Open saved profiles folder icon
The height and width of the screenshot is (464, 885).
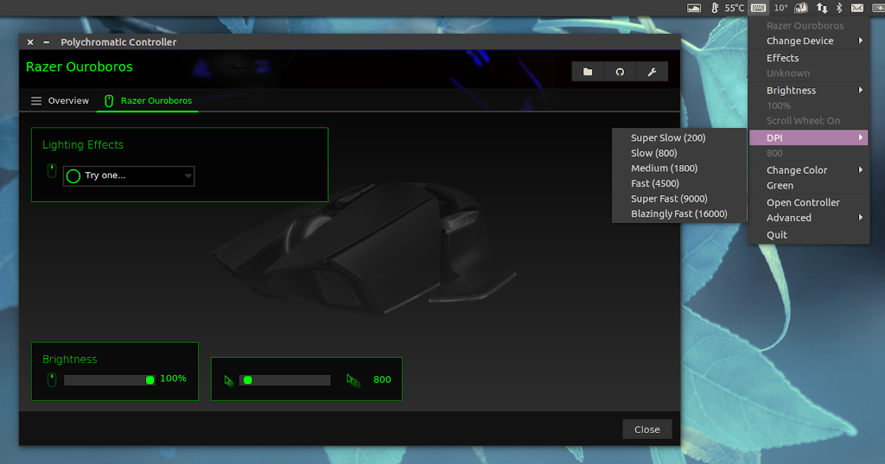click(588, 71)
